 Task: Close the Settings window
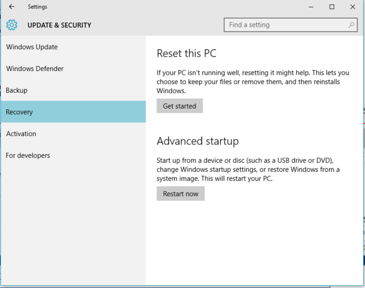pos(352,7)
